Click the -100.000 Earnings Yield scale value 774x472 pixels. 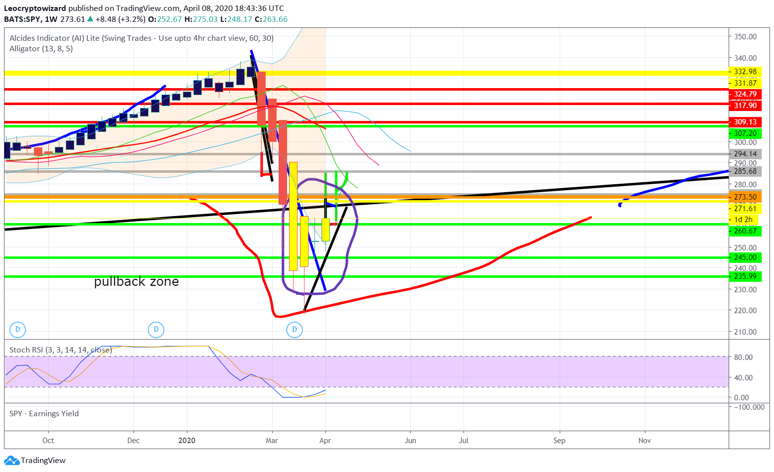(749, 407)
